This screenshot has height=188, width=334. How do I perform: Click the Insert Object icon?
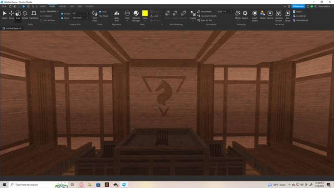(255, 15)
